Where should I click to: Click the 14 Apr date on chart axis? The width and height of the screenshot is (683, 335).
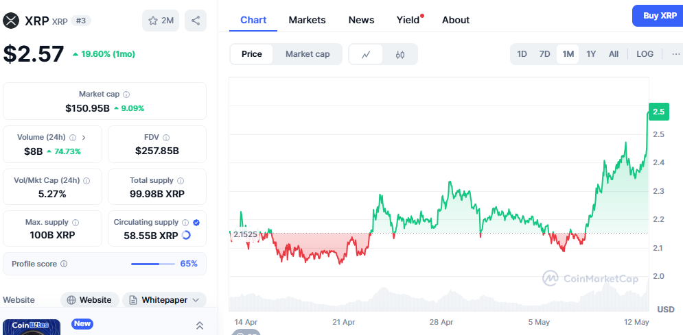point(246,323)
